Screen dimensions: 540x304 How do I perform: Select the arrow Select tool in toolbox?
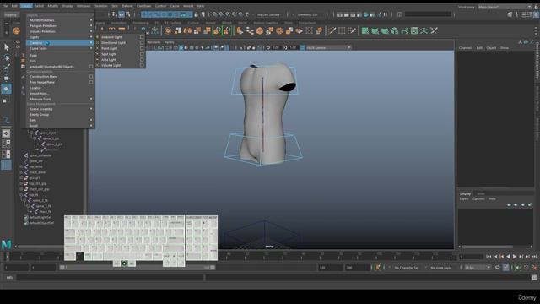(6, 47)
